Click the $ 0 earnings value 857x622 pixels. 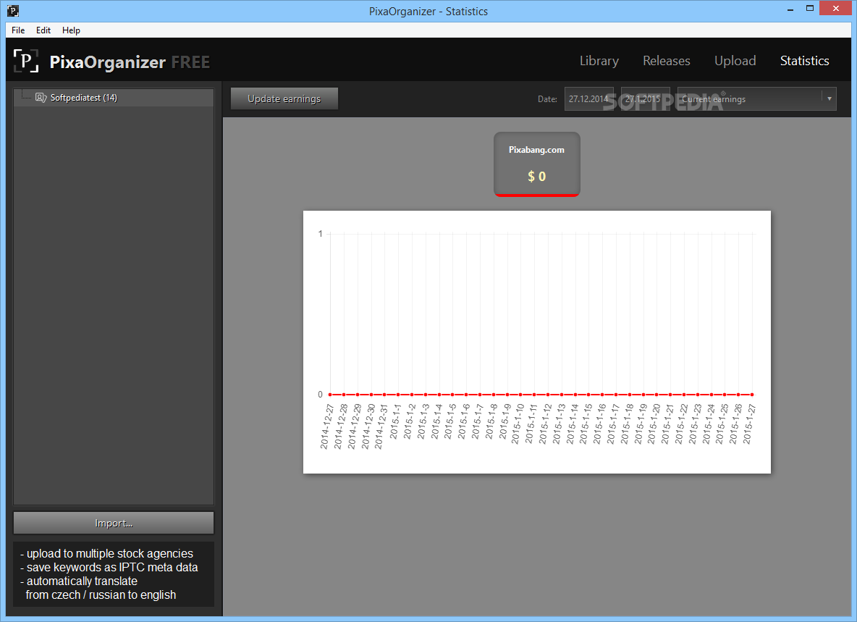click(537, 176)
